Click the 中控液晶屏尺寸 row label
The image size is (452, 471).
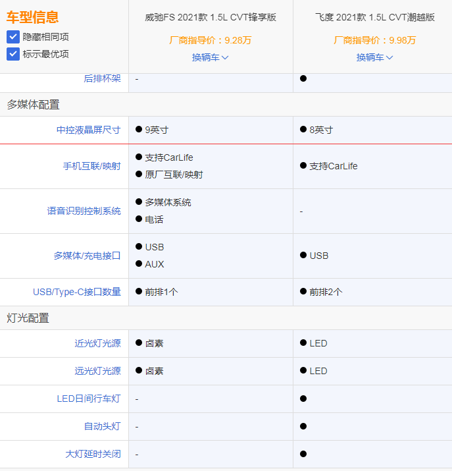[88, 130]
